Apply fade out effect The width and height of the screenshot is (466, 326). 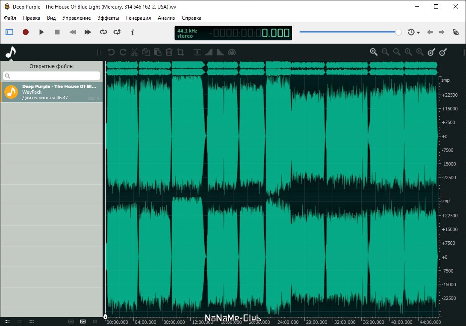pos(220,52)
